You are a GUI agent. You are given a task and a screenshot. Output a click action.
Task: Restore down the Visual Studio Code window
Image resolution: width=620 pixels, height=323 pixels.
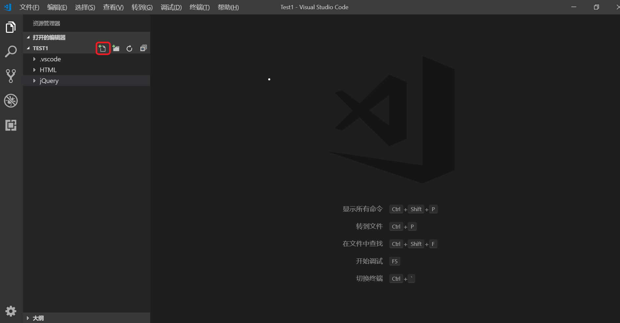pyautogui.click(x=596, y=7)
